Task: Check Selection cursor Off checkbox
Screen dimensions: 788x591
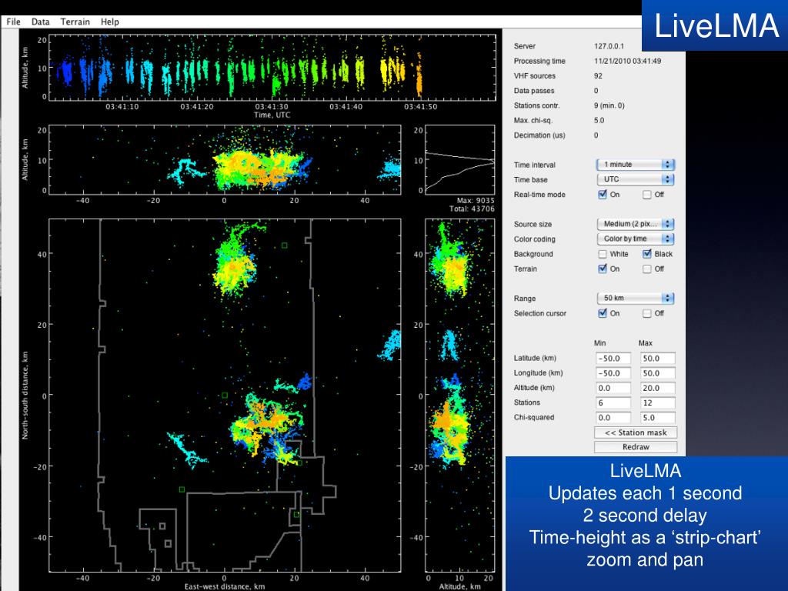Action: [x=646, y=313]
